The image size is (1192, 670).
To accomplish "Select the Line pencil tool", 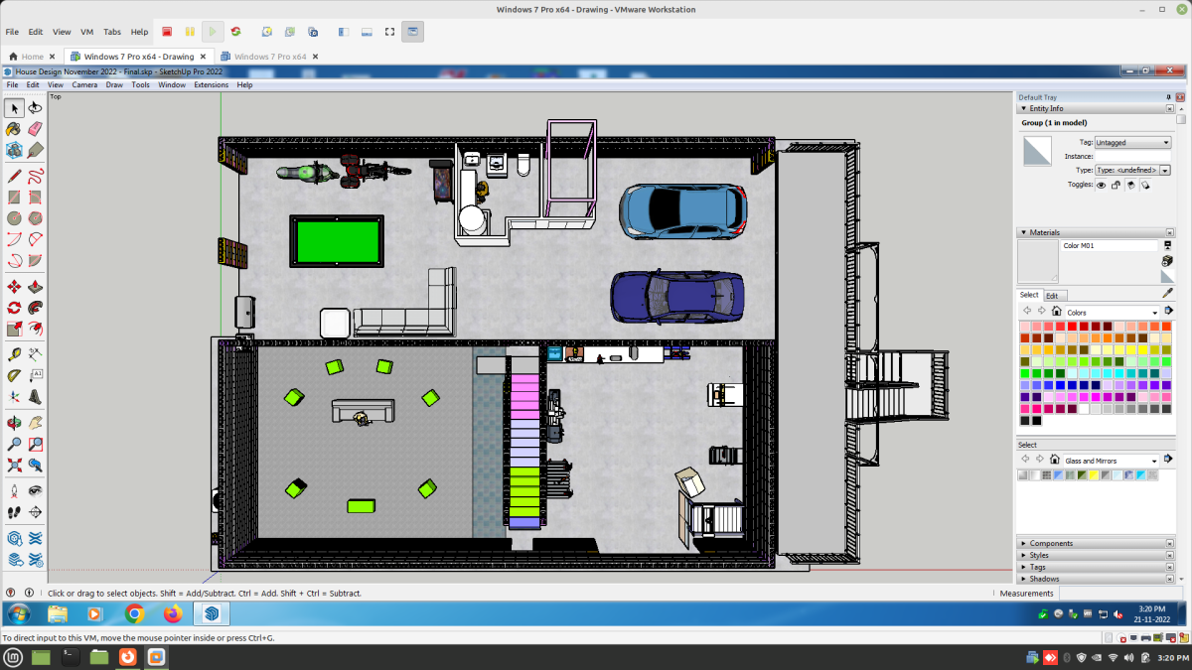I will [x=14, y=176].
